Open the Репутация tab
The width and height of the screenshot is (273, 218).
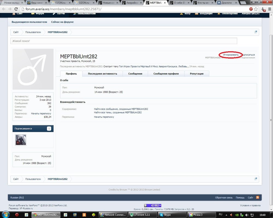197,74
